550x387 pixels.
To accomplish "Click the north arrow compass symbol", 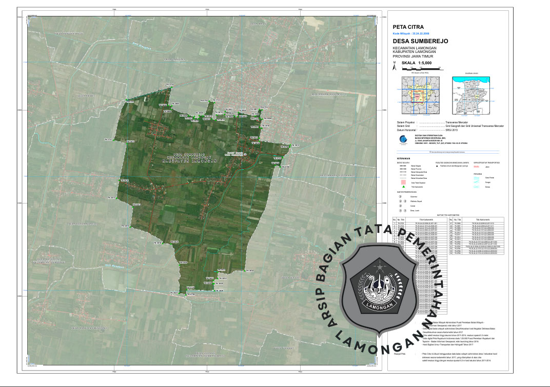I will pyautogui.click(x=394, y=66).
